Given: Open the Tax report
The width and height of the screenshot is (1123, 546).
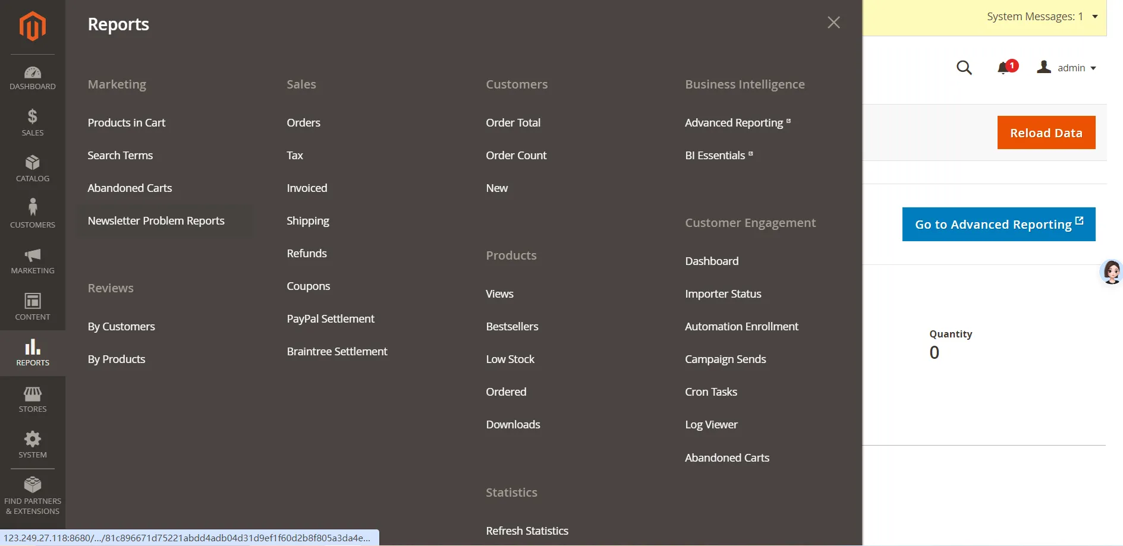Looking at the screenshot, I should pyautogui.click(x=295, y=156).
